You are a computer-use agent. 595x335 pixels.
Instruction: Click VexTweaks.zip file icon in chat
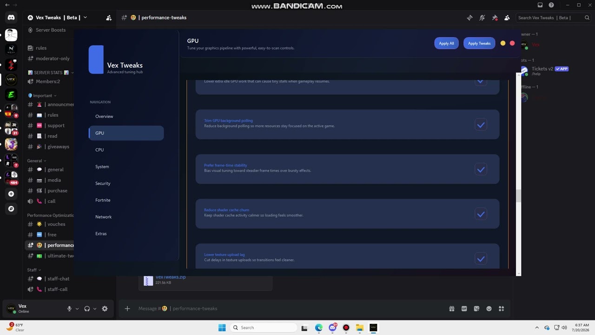pos(148,281)
